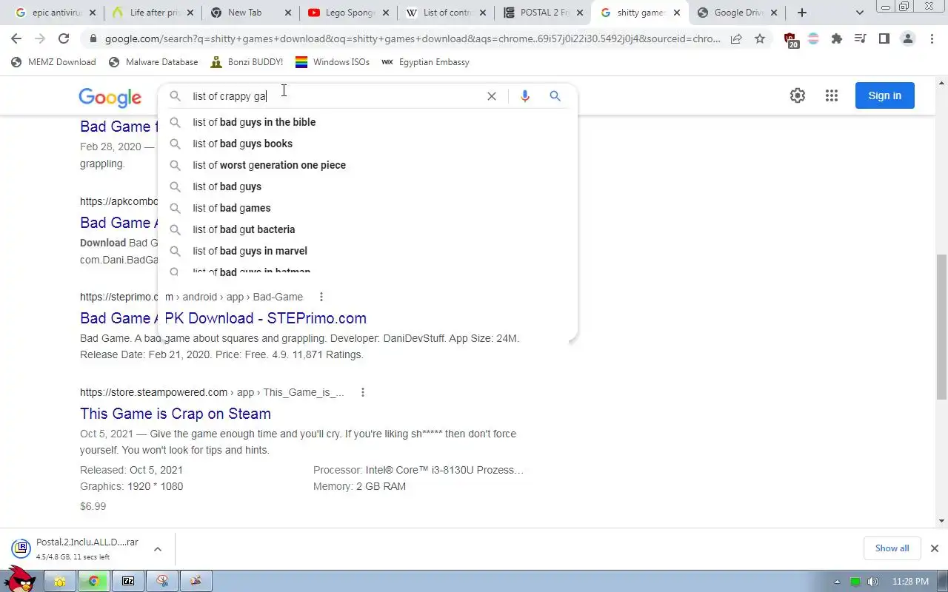Open a new browser tab with plus
Viewport: 948px width, 592px height.
click(802, 13)
